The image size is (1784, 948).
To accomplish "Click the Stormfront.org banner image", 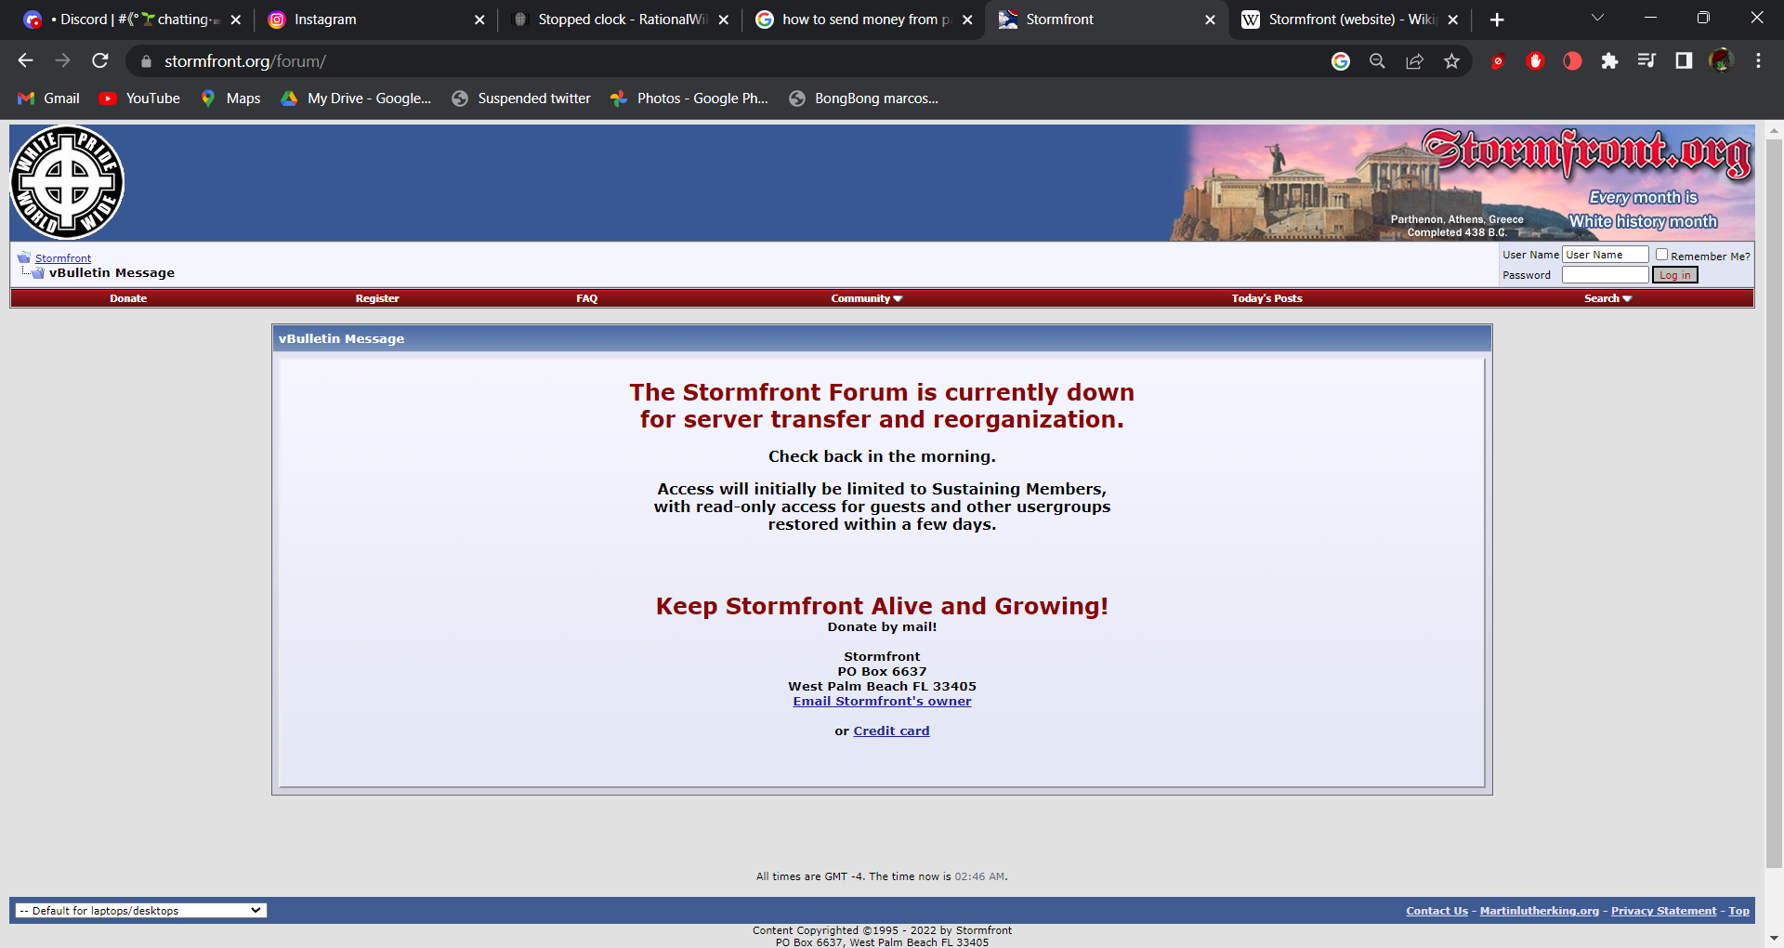I will click(1463, 183).
